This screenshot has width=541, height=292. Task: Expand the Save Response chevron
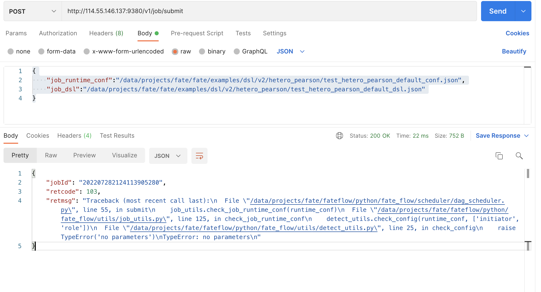pyautogui.click(x=526, y=136)
